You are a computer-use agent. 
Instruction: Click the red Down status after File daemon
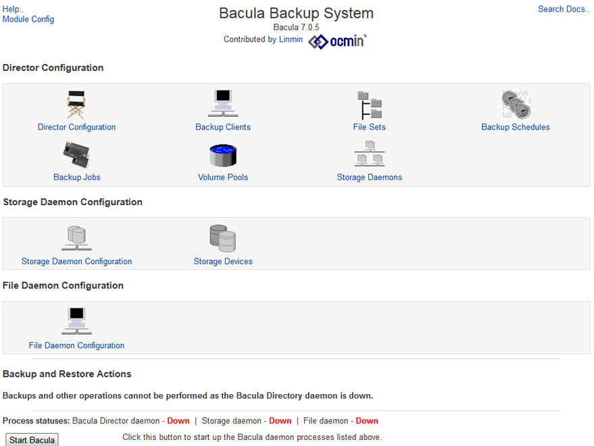(x=367, y=421)
